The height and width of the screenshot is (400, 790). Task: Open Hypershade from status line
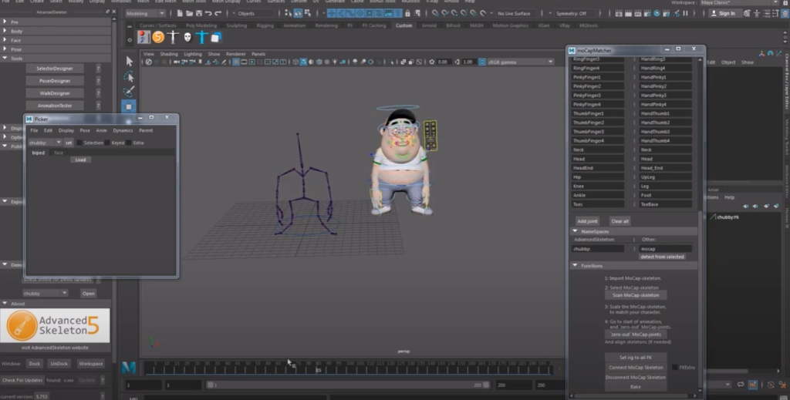click(x=657, y=14)
